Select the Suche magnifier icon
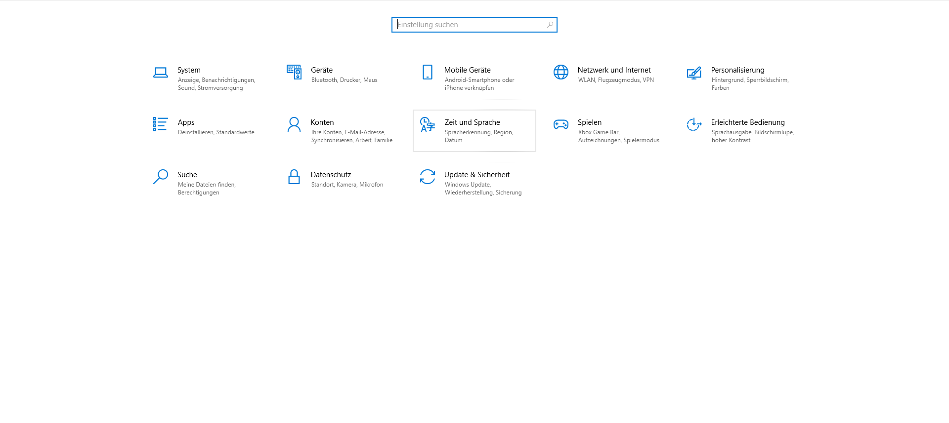Screen dimensions: 949x423 (160, 177)
